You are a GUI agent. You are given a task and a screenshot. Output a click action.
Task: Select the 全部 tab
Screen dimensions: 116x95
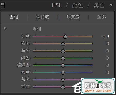click(102, 17)
